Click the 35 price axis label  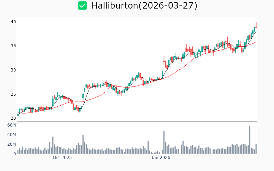tap(13, 46)
